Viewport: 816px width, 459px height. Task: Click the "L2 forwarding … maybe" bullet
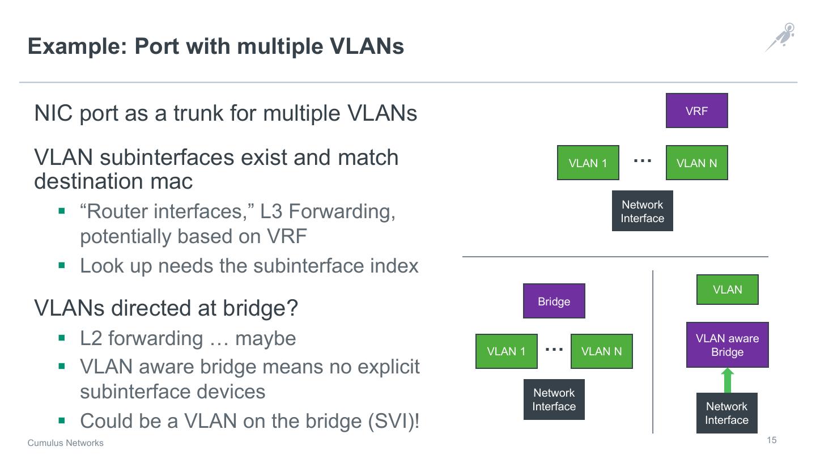click(x=188, y=338)
